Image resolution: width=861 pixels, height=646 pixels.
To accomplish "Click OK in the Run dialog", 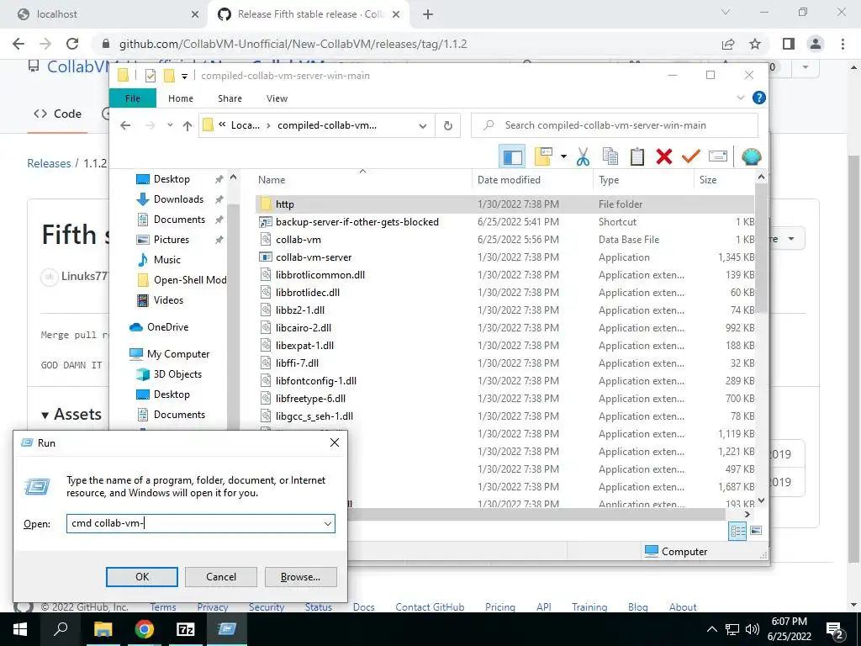I will click(x=141, y=577).
